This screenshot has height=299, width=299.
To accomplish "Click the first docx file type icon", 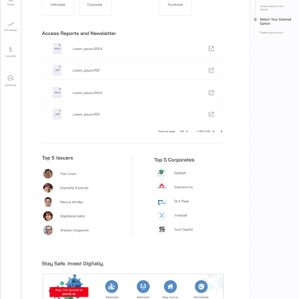I will coord(57,49).
